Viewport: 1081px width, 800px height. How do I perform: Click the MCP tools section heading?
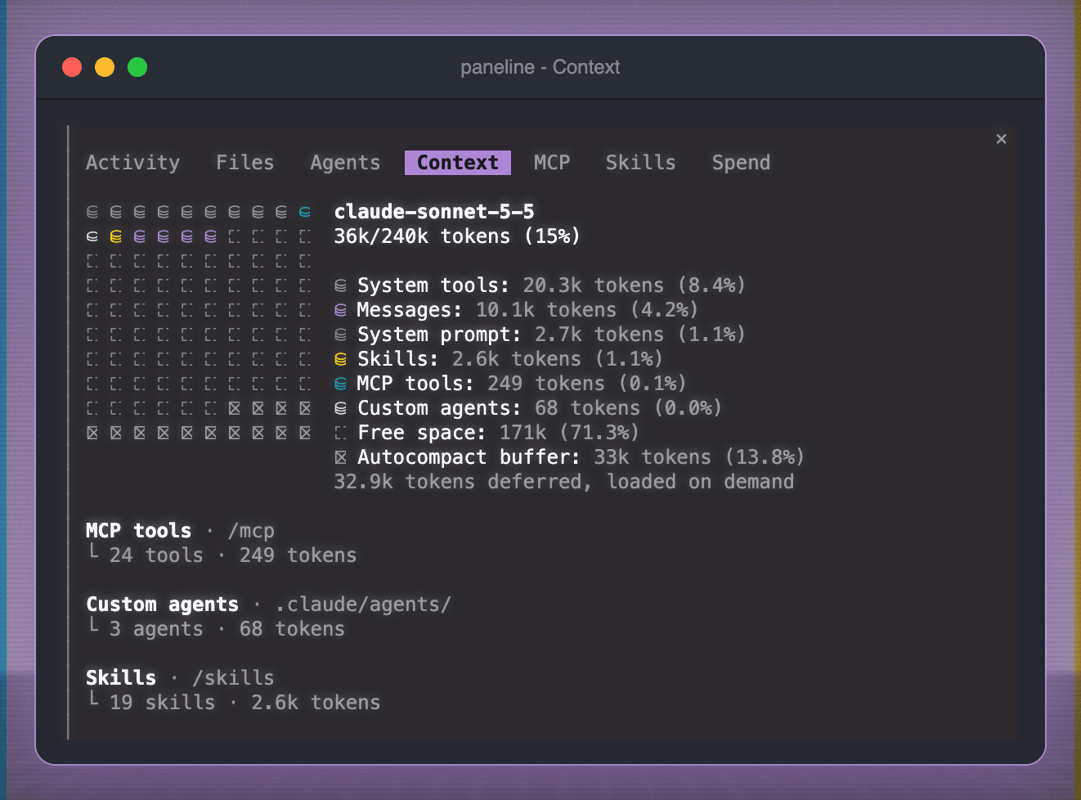pyautogui.click(x=139, y=531)
